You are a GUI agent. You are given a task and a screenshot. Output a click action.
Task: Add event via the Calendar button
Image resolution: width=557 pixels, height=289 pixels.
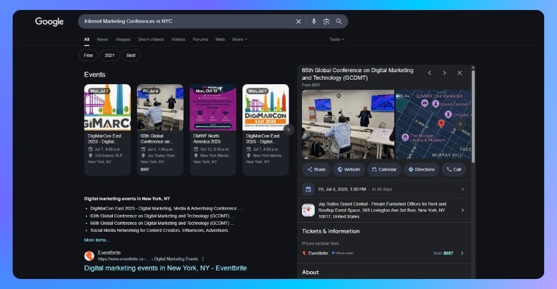384,169
